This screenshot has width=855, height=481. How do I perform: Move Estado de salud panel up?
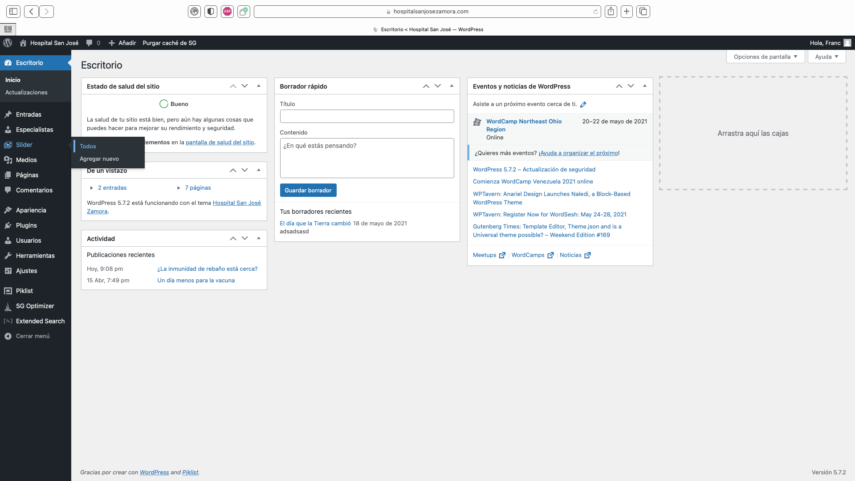click(233, 86)
